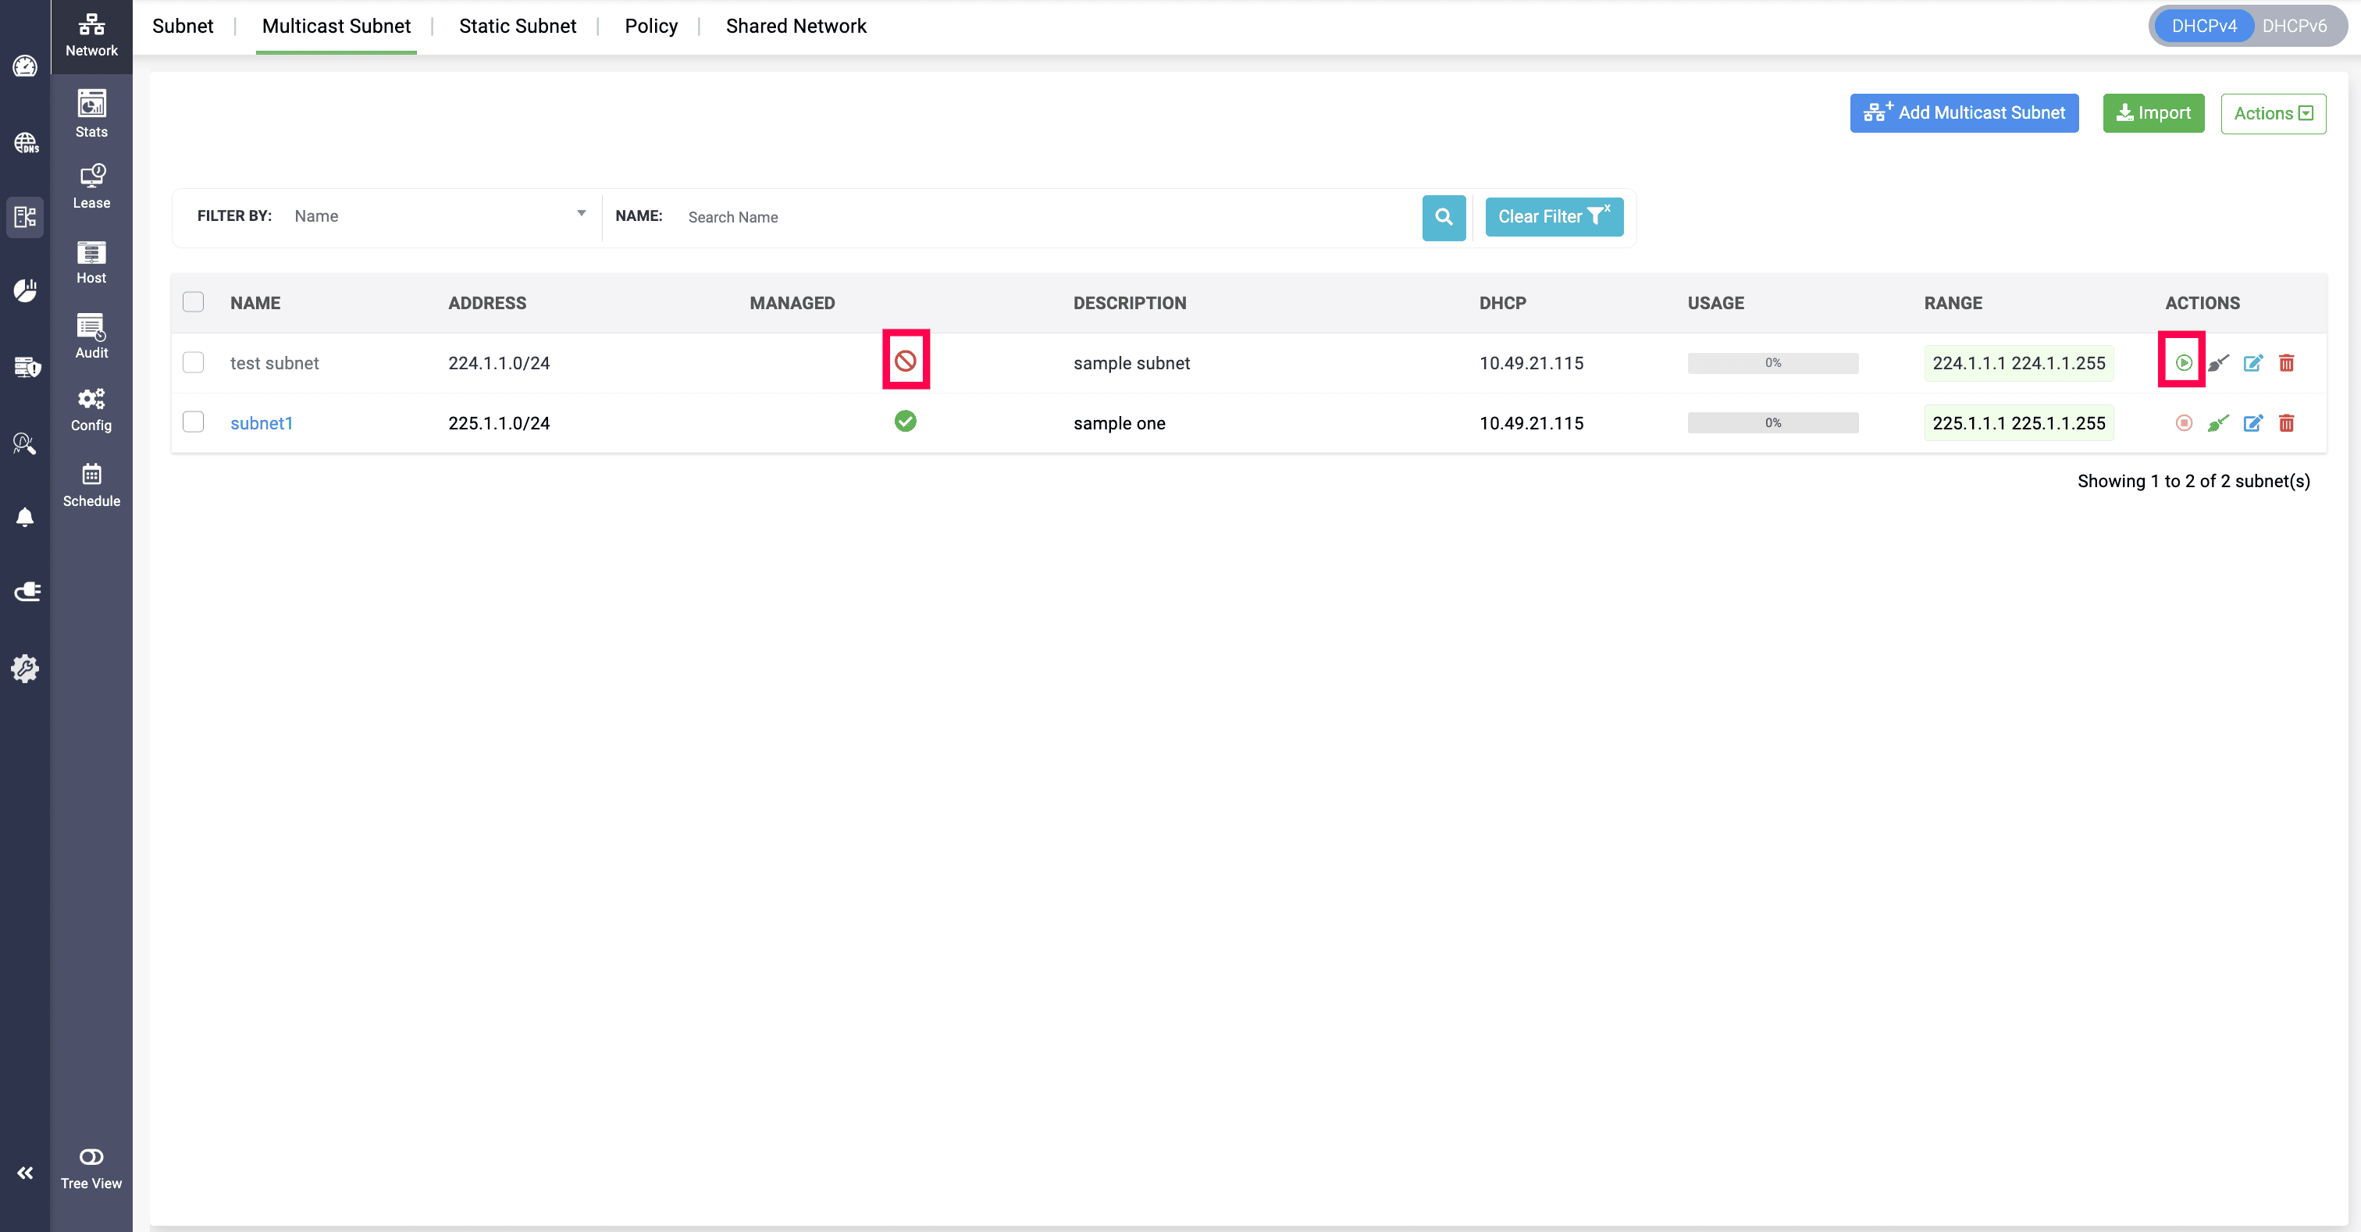
Task: Open Schedule in sidebar
Action: click(91, 485)
